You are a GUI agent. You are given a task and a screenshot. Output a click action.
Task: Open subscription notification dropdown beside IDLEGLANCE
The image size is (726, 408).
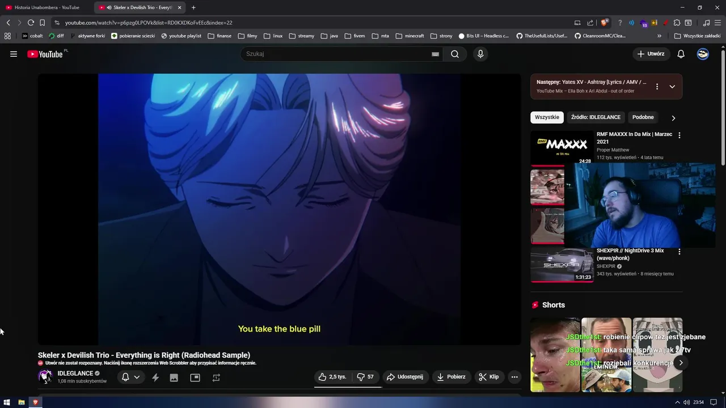click(x=130, y=377)
